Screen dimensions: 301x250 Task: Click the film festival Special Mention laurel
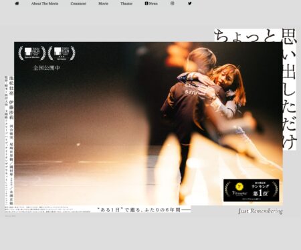pos(32,53)
